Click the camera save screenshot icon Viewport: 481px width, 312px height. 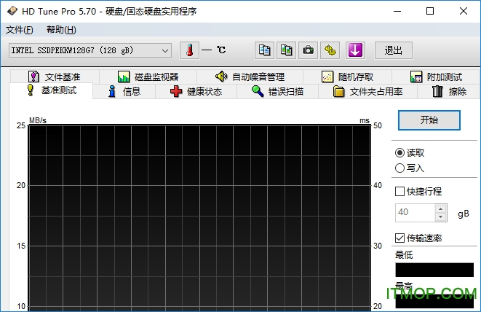point(308,50)
